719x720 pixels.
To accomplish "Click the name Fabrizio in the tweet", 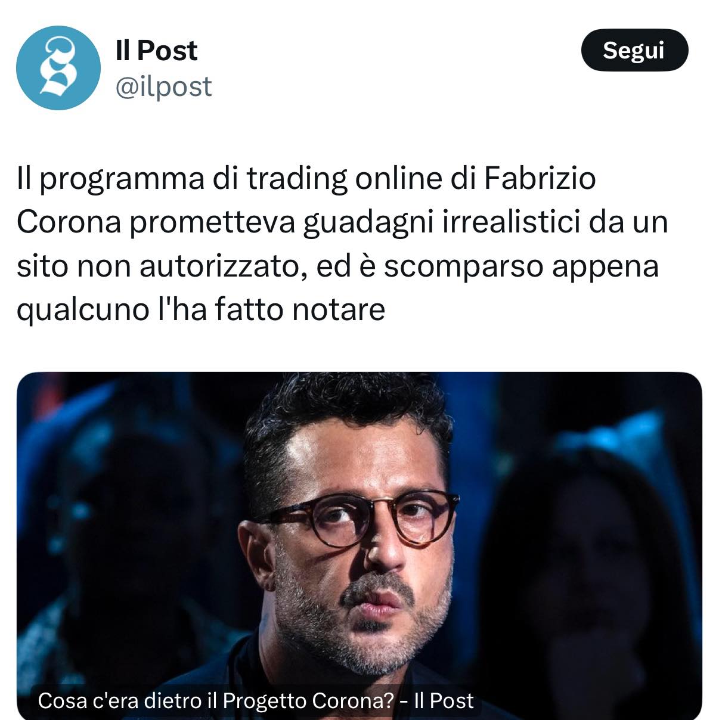I will tap(540, 178).
